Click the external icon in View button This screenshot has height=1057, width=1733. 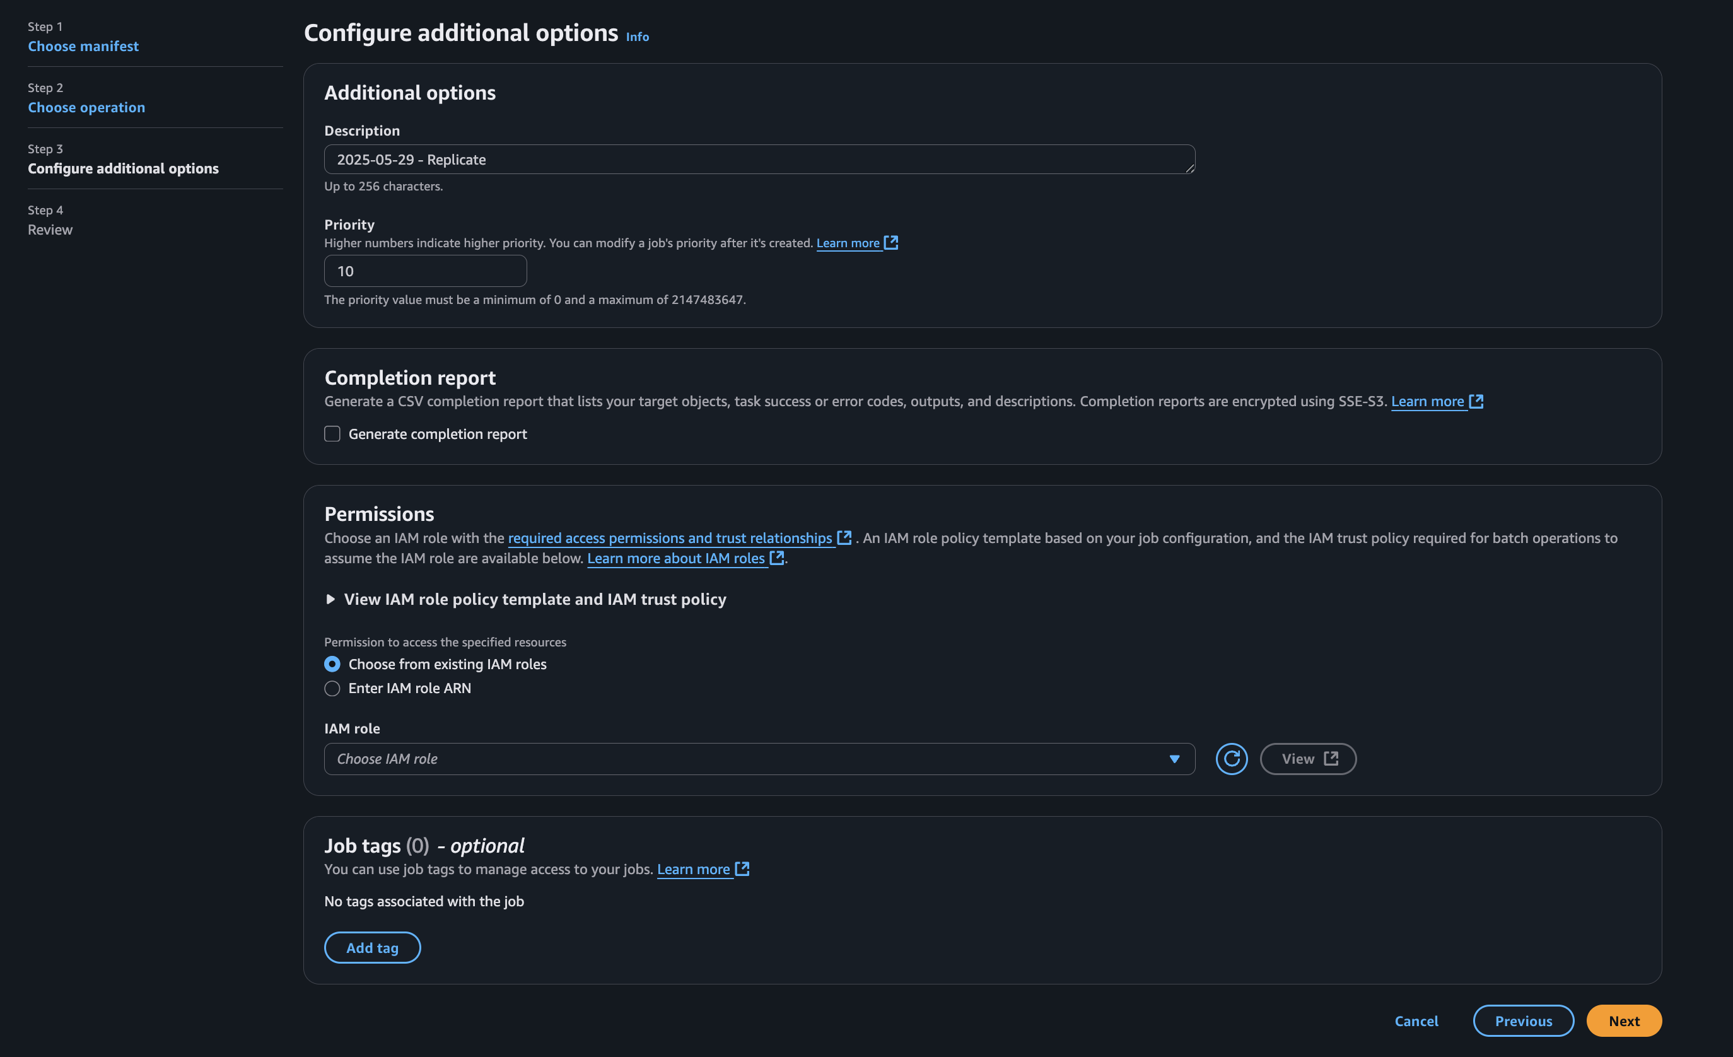[1331, 759]
